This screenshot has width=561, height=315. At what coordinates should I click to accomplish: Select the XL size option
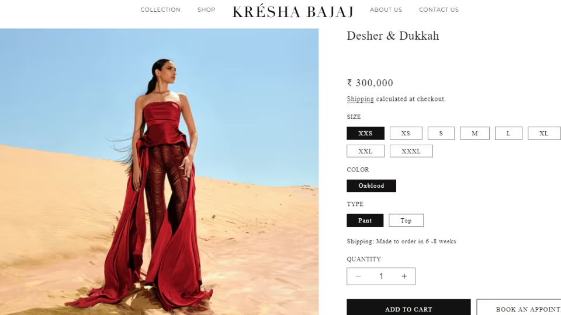pos(544,133)
